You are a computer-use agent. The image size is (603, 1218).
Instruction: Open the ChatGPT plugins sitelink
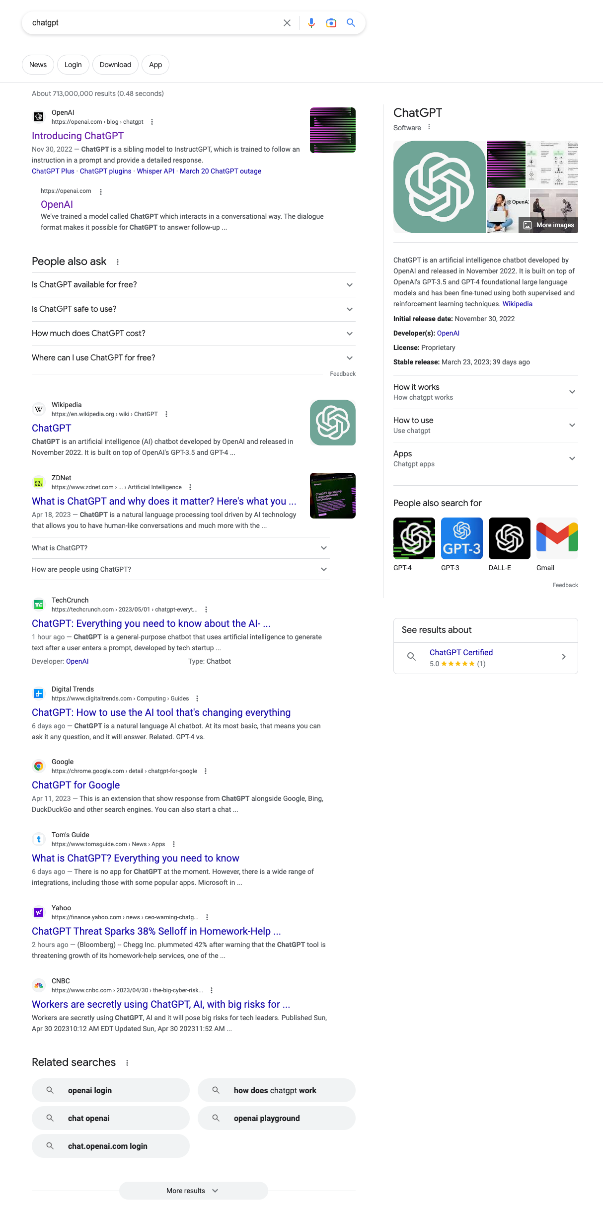(x=105, y=171)
